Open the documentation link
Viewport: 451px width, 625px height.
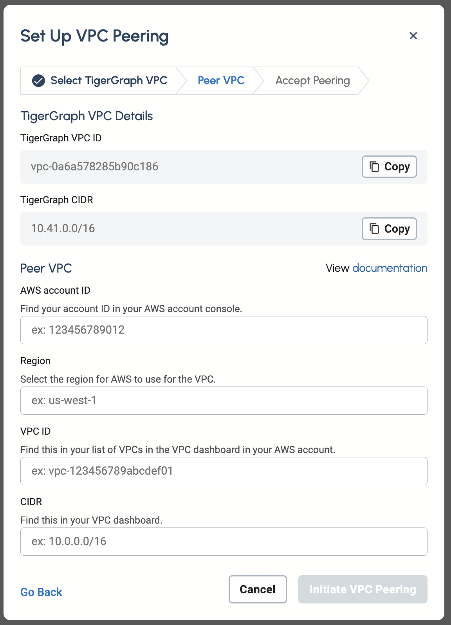point(390,268)
